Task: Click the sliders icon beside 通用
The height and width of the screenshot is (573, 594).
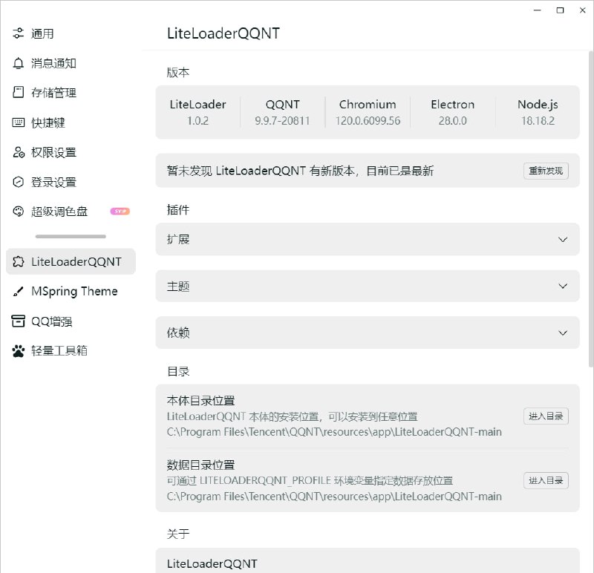Action: pos(18,33)
